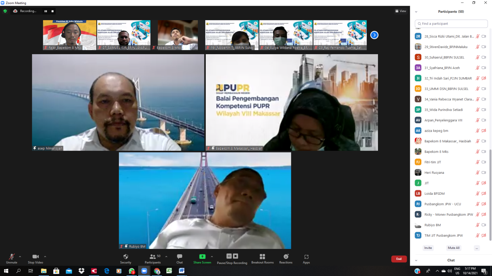This screenshot has height=276, width=492.
Task: Toggle mic icon for 33_UMMI DSN_BBPJN SULSEL
Action: [478, 89]
